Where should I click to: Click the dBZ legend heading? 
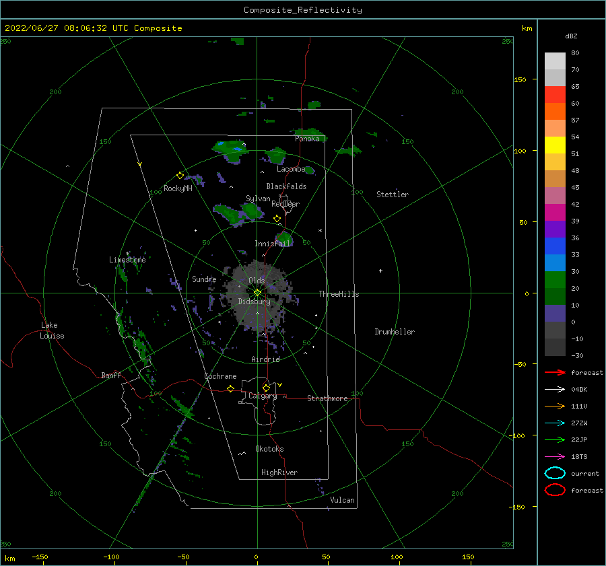coord(571,36)
